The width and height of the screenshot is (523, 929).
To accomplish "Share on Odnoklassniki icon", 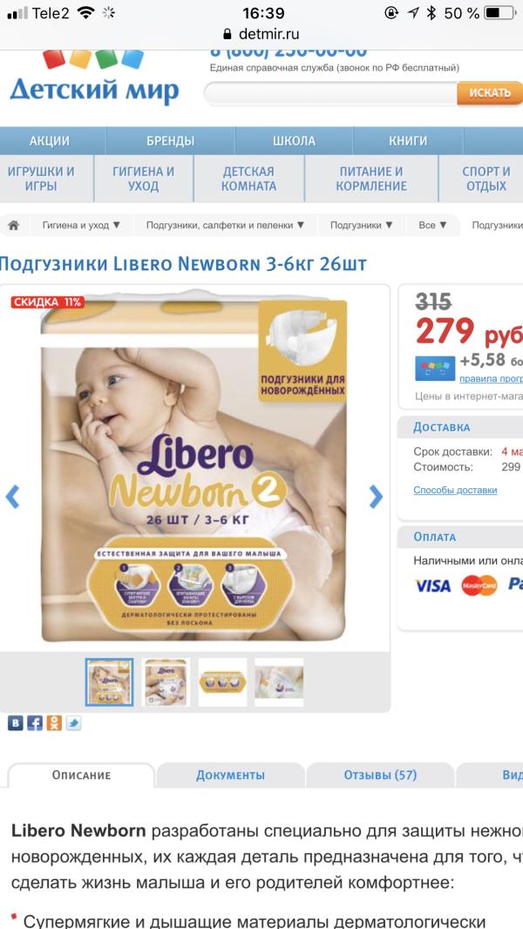I will pos(54,722).
